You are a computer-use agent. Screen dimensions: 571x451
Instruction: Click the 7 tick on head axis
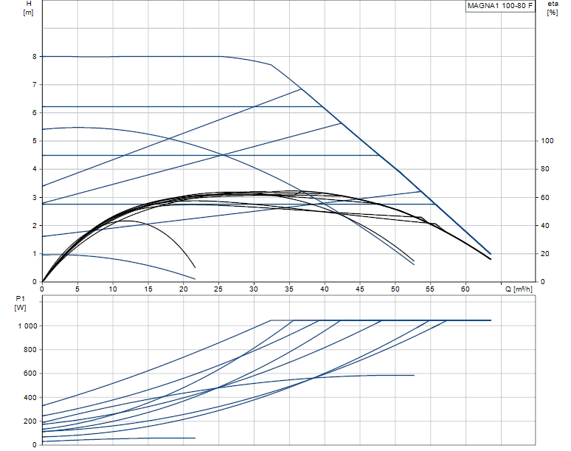[x=35, y=85]
